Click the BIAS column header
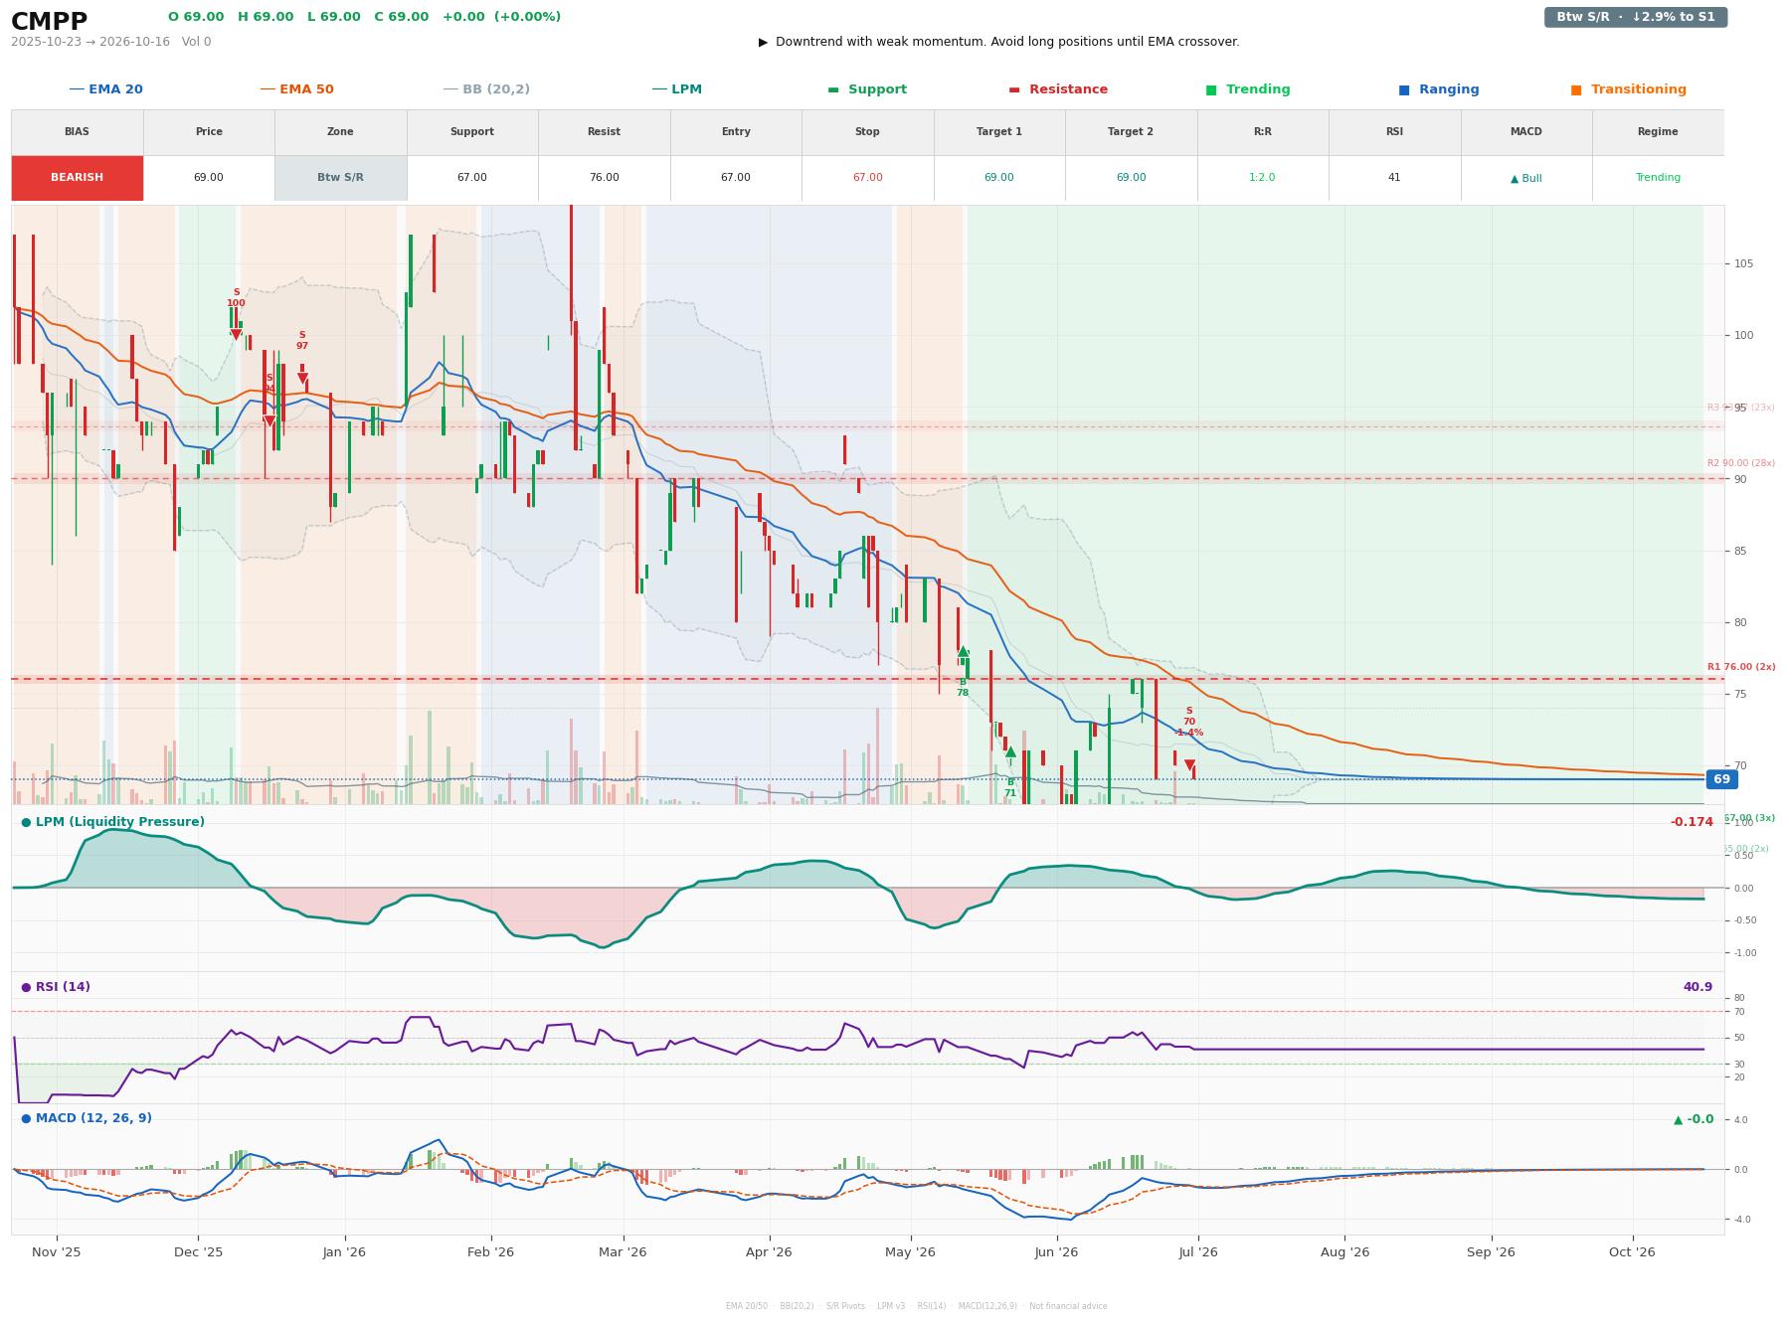Viewport: 1787px width, 1322px height. 77,132
